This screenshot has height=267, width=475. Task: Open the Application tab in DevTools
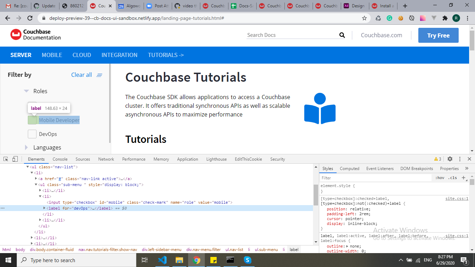tap(187, 159)
